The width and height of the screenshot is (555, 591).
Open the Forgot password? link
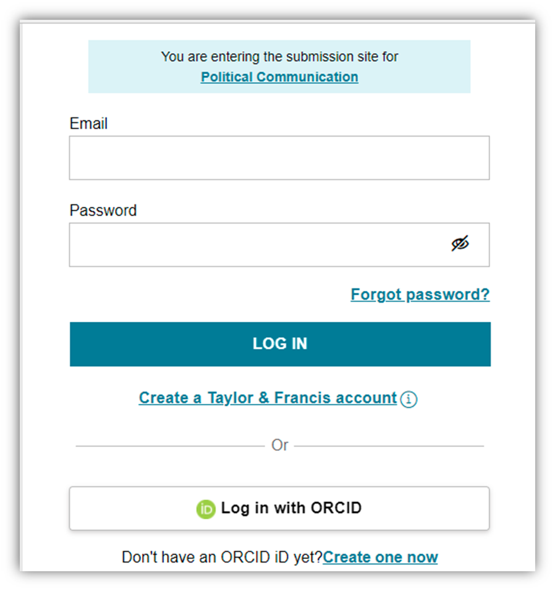420,295
